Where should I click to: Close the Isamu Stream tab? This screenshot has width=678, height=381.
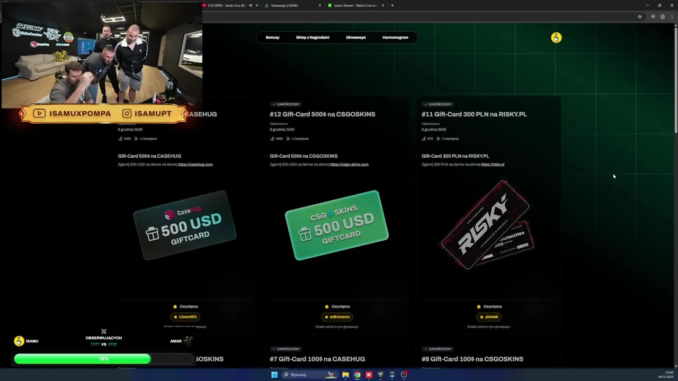pyautogui.click(x=383, y=5)
